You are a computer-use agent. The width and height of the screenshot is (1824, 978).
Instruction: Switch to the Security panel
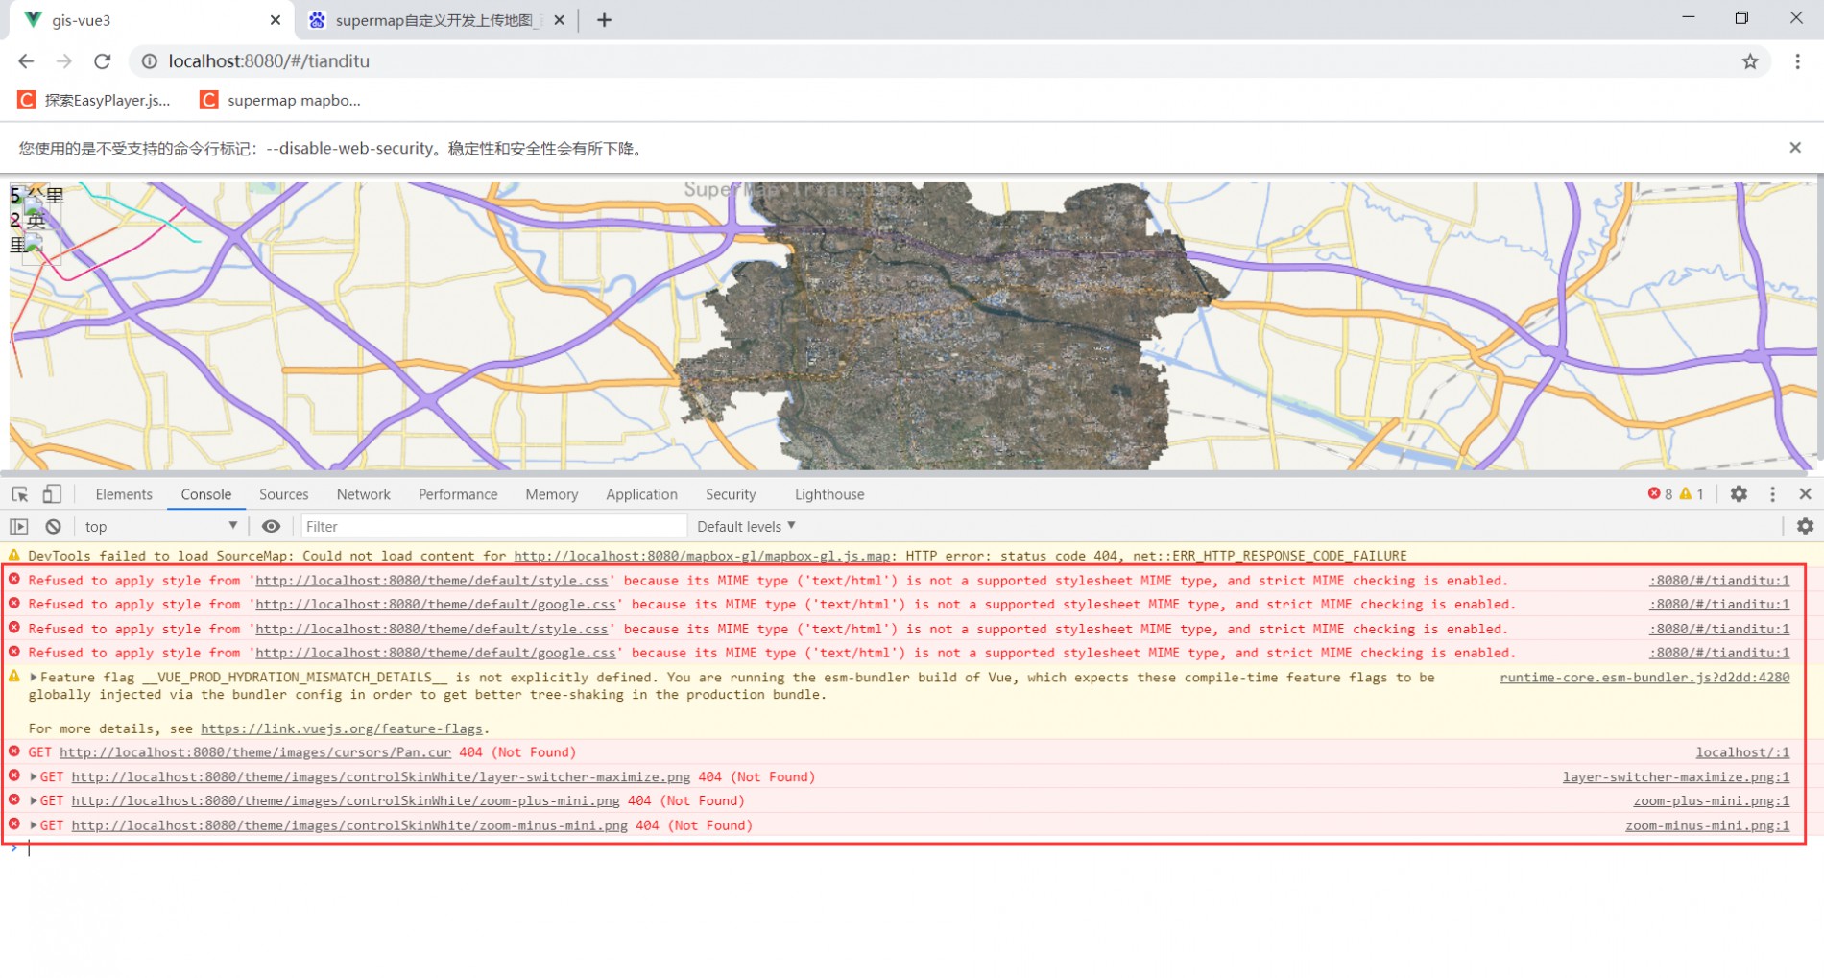pyautogui.click(x=731, y=494)
